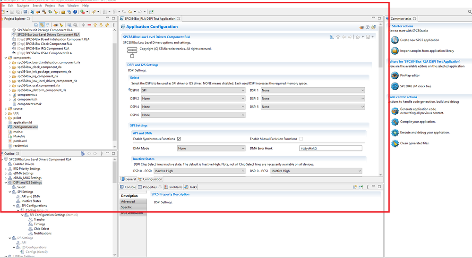Open the Window menu
Screen dimensions: 472x258
click(x=73, y=5)
